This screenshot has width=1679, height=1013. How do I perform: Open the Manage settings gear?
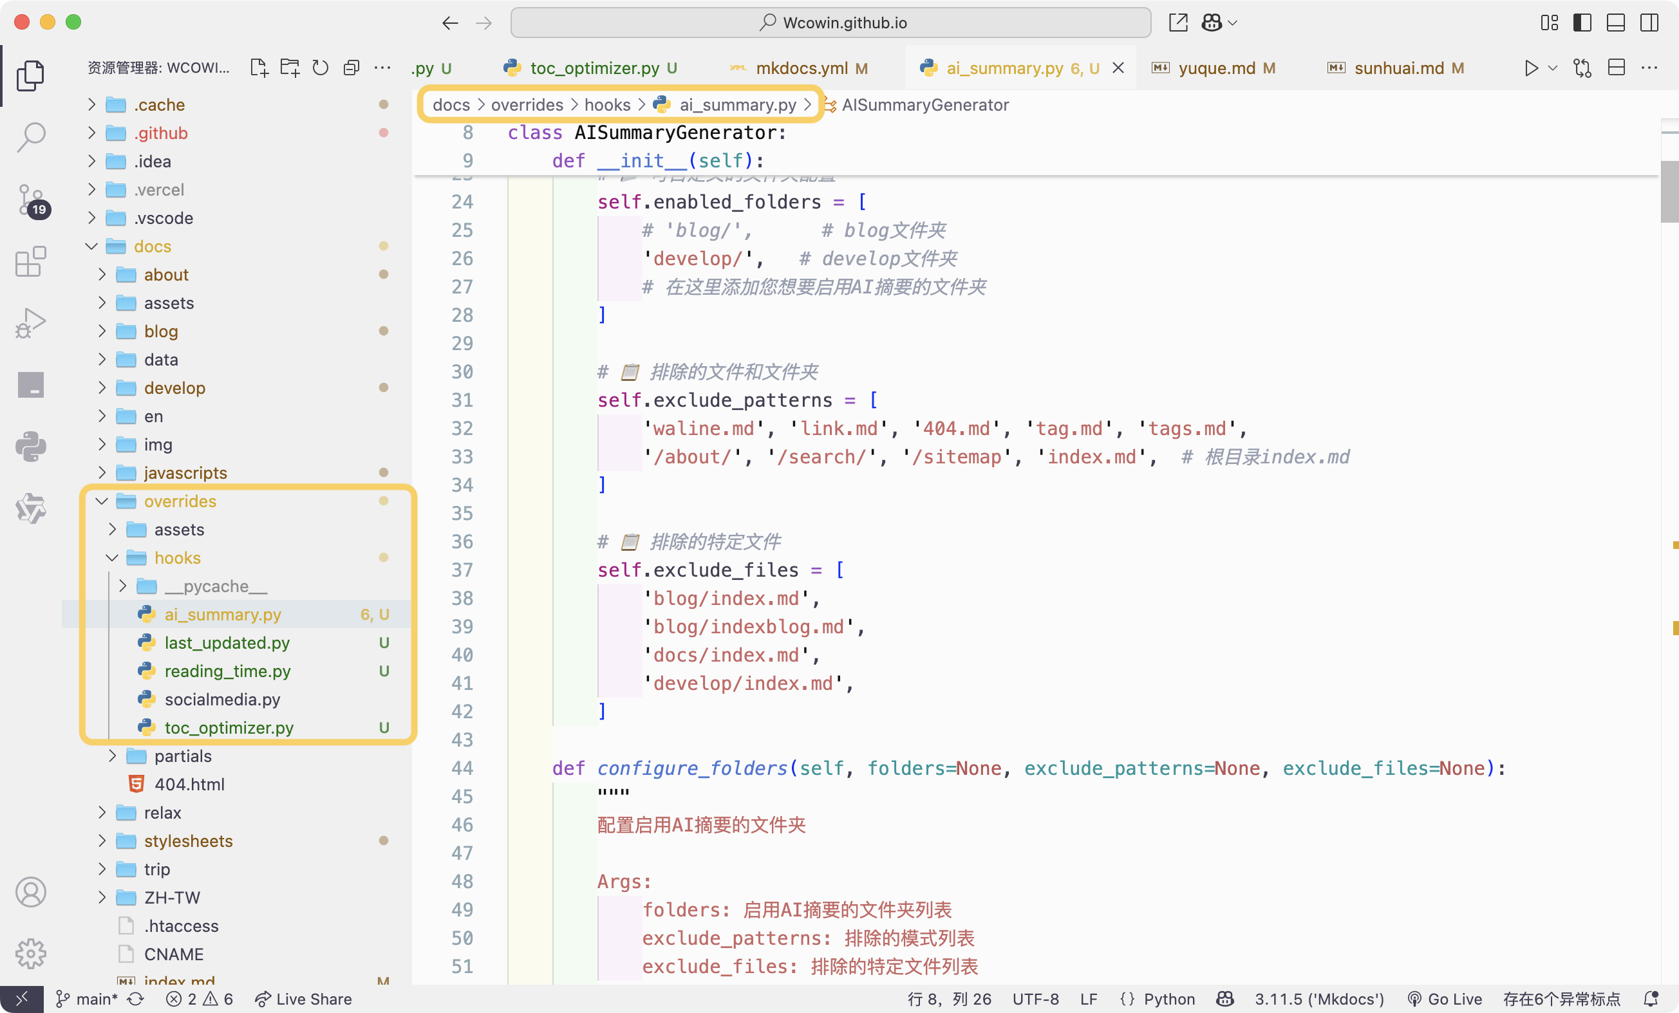(31, 953)
